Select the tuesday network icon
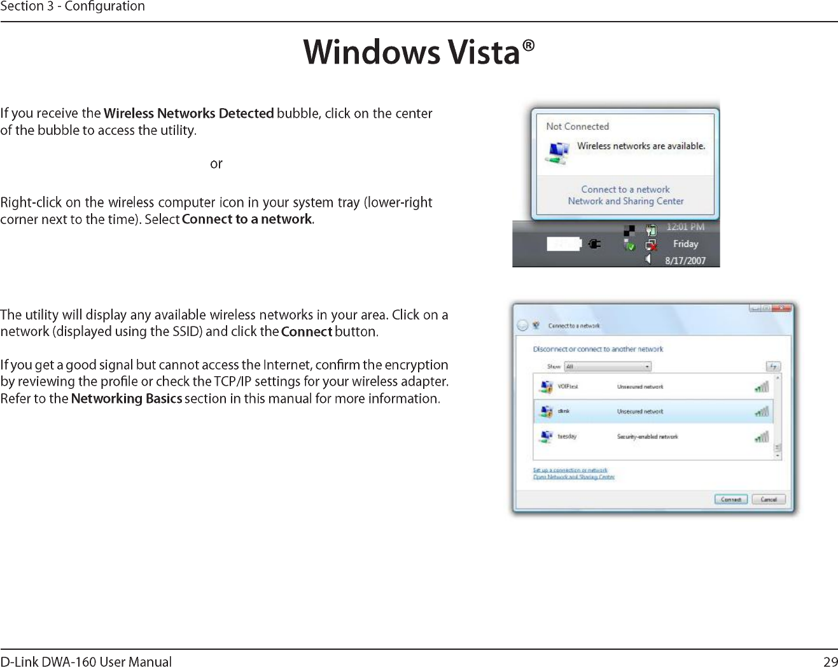 pyautogui.click(x=546, y=437)
